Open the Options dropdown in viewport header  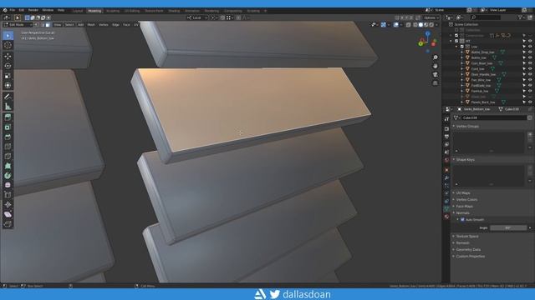tap(431, 17)
